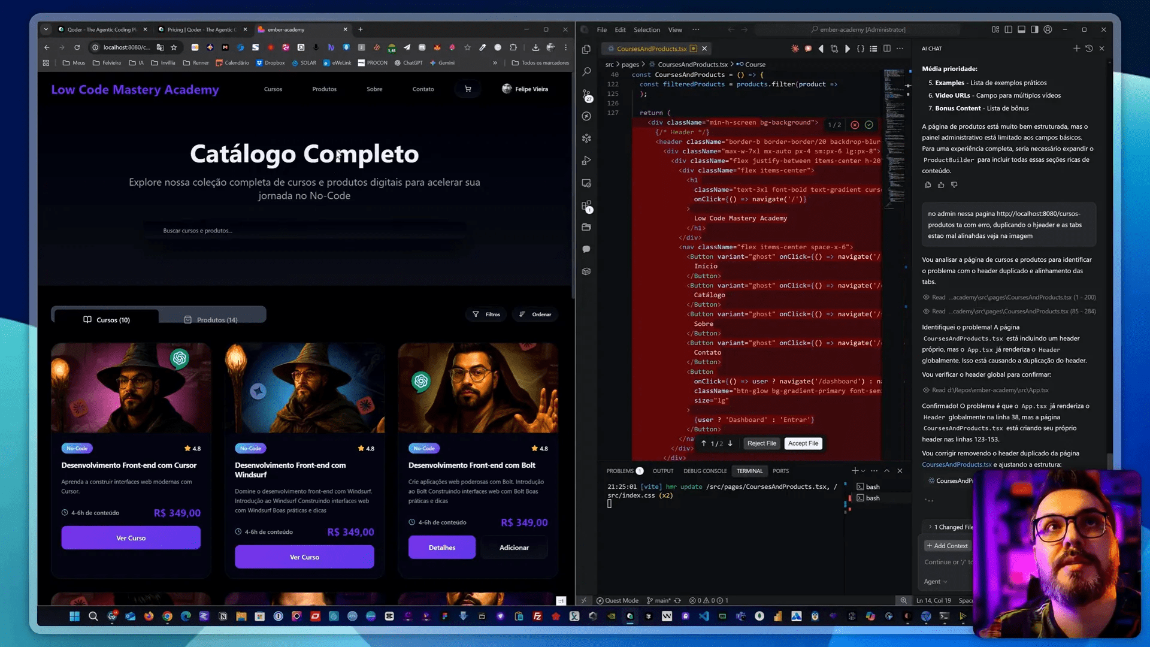The image size is (1150, 647).
Task: Click Accept File button
Action: 803,443
